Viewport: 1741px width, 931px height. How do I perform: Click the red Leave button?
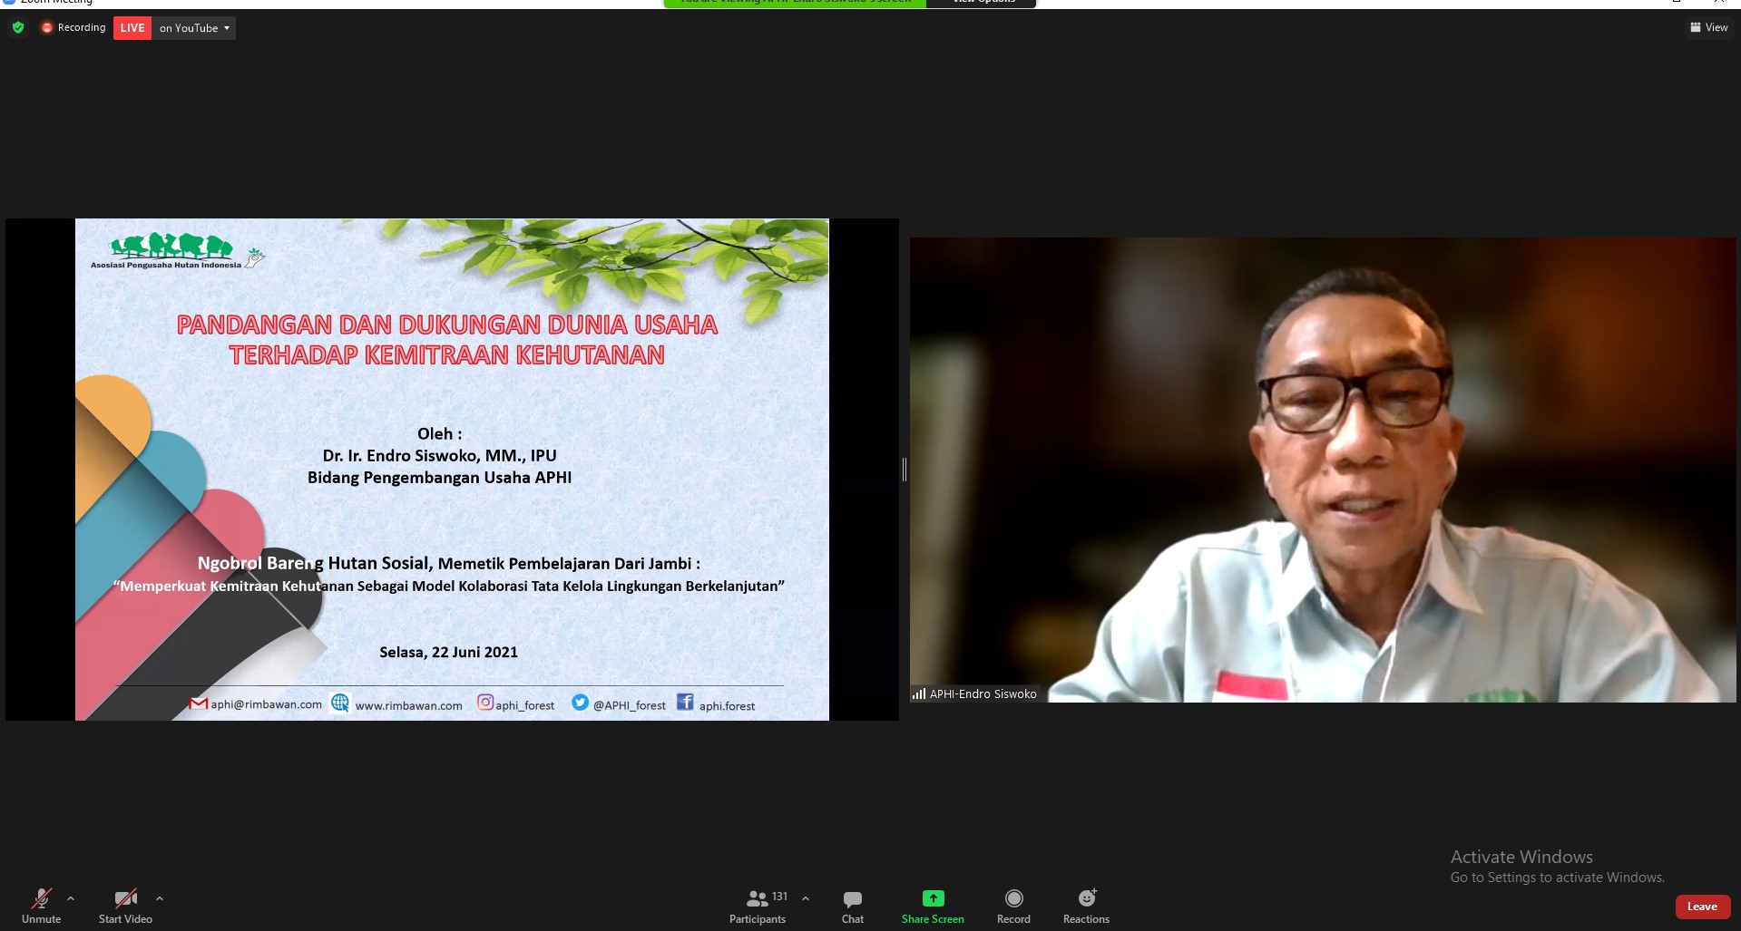pos(1702,907)
